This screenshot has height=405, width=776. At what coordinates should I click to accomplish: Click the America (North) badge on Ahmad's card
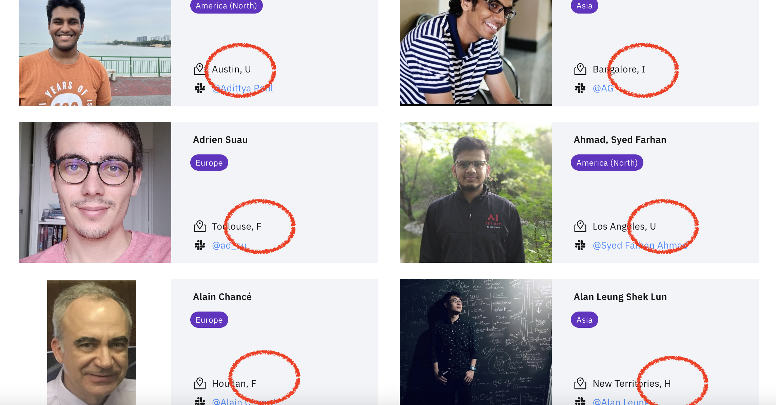tap(607, 163)
